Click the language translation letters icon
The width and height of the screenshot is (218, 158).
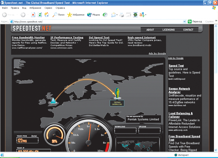142,15
